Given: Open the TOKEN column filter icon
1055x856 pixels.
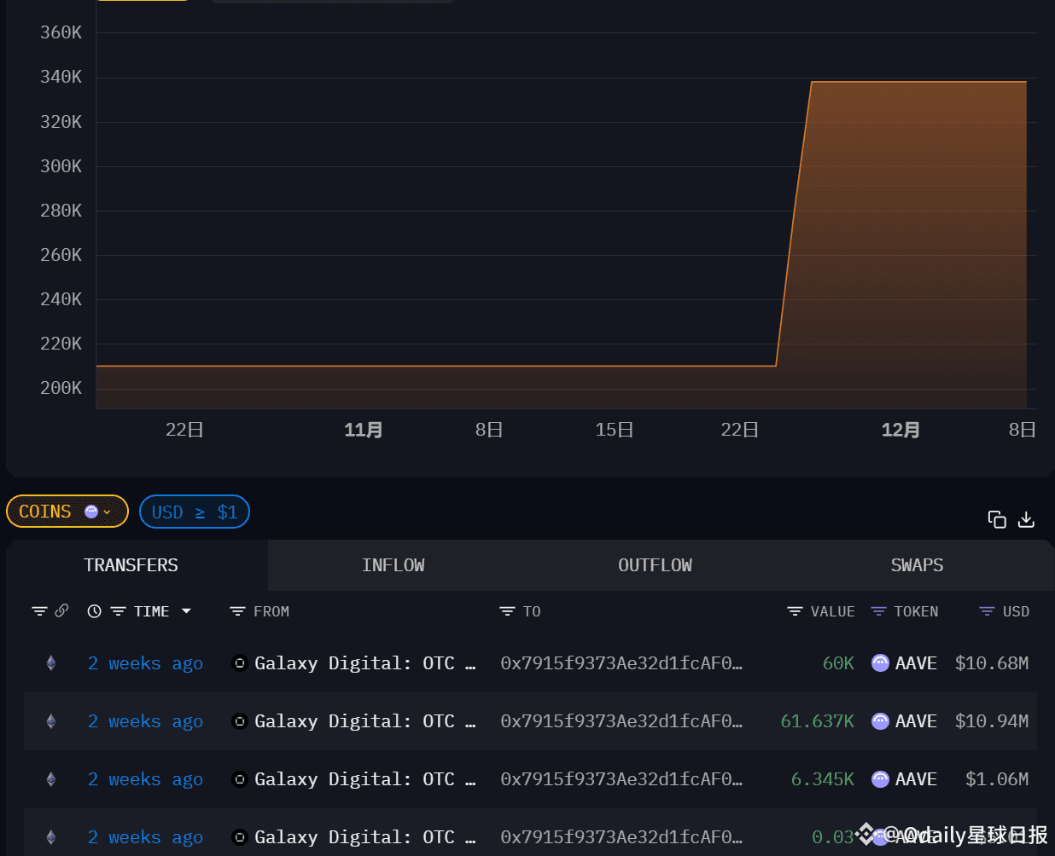Looking at the screenshot, I should tap(878, 611).
